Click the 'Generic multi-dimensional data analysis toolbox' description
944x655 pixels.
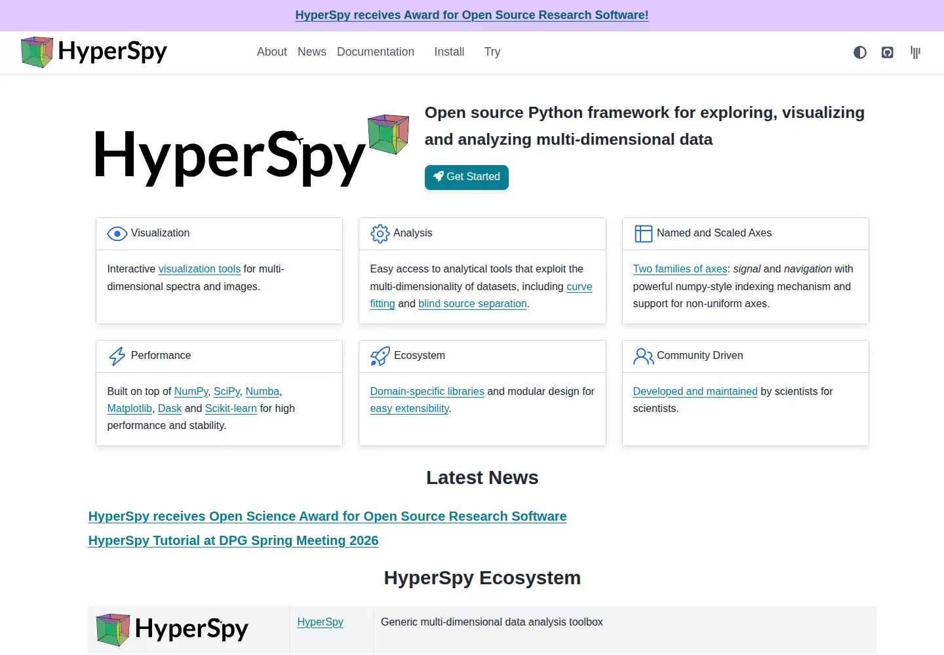(492, 622)
